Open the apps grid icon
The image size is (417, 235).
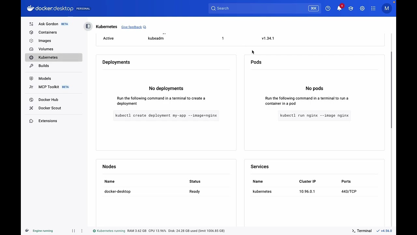coord(373,8)
